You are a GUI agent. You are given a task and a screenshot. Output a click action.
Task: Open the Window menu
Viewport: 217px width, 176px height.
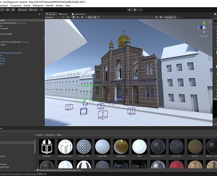click(x=59, y=6)
